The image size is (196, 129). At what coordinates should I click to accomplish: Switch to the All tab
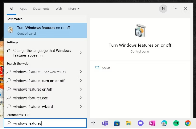click(12, 9)
